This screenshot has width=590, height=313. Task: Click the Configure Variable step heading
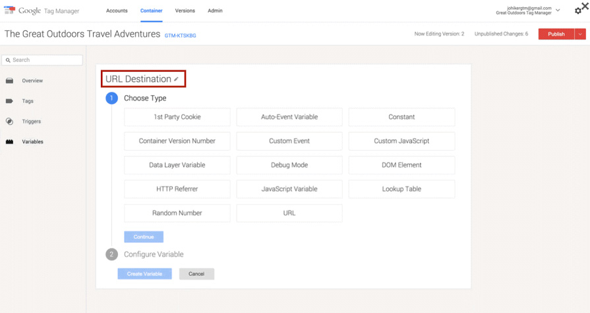point(154,254)
